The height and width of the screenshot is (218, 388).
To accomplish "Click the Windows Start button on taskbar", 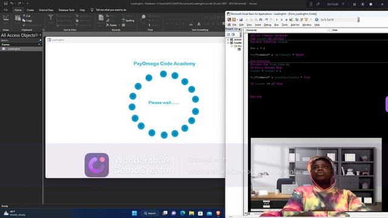I will tap(135, 213).
